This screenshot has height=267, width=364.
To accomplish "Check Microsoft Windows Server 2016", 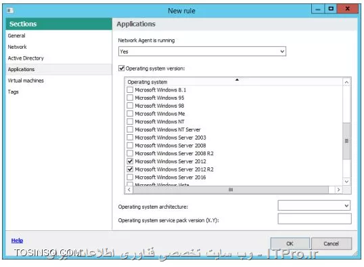I will (130, 178).
